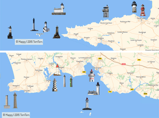159x118 pixels.
Task: Select the Combrit label
Action: coord(51,64)
